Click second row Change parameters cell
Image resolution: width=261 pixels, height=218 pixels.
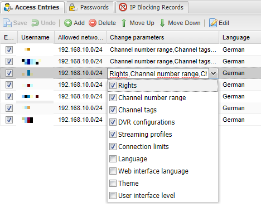click(x=163, y=61)
